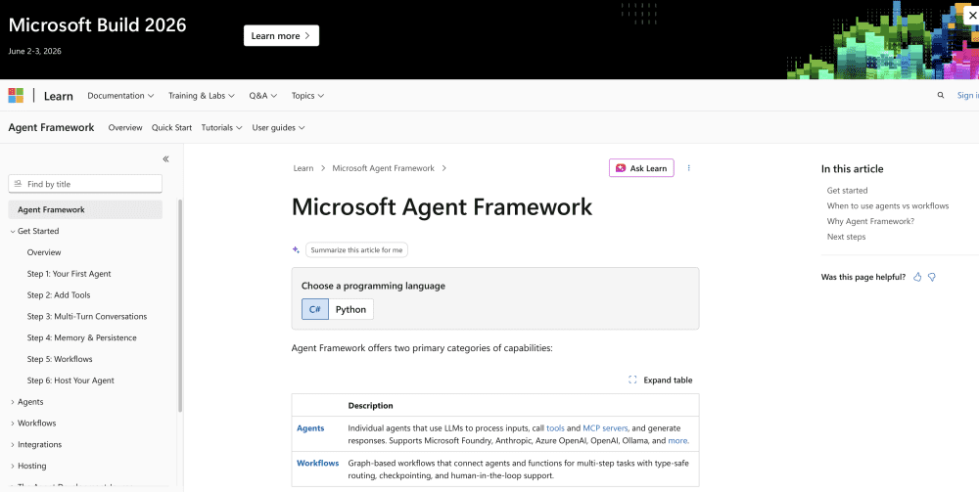Click the thumbs up feedback icon
The image size is (979, 492).
917,277
